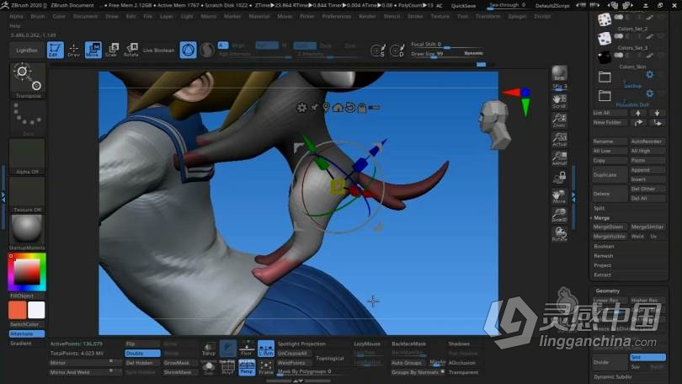Toggle LazyMouse option

click(366, 344)
